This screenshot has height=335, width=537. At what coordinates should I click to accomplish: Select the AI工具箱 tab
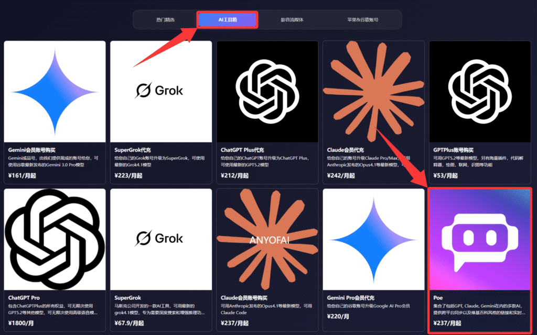pos(228,20)
